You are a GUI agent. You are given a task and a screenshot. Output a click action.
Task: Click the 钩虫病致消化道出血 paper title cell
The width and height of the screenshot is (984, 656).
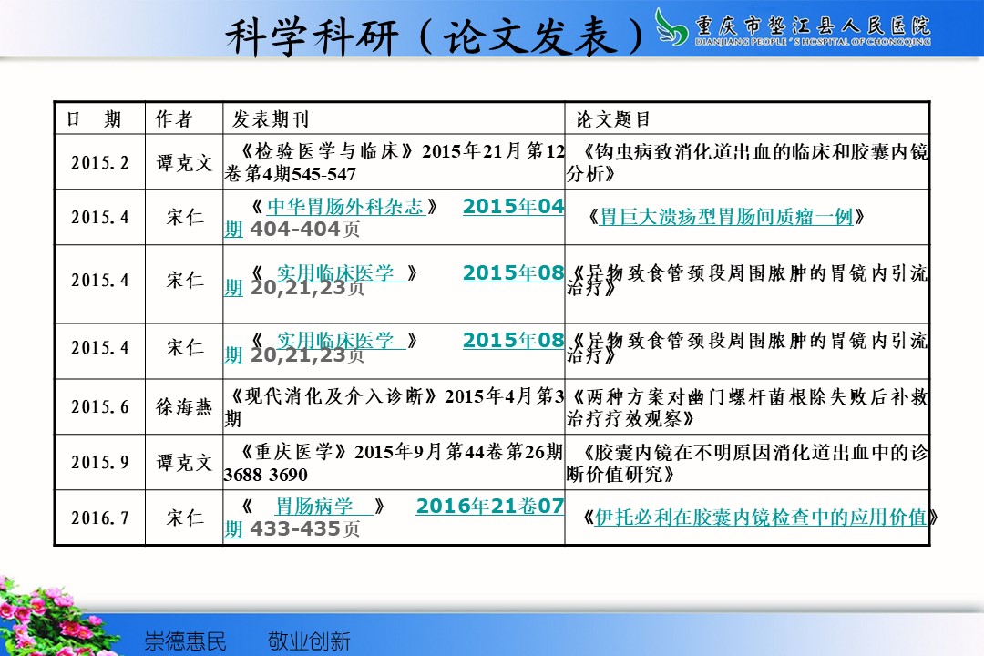[x=747, y=162]
